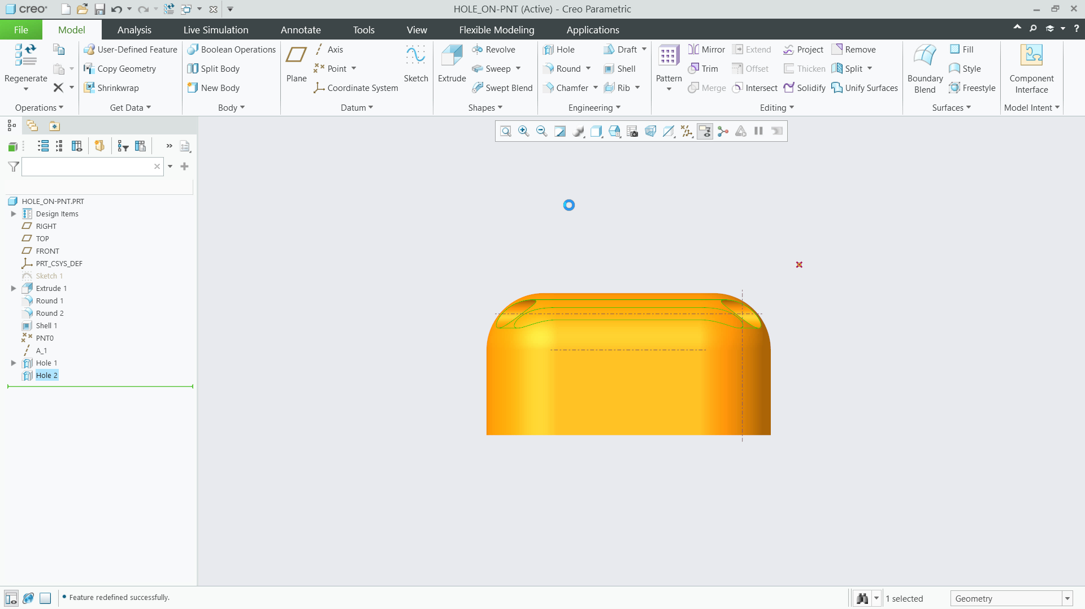Click the model tree search field
The image size is (1085, 609).
click(93, 167)
